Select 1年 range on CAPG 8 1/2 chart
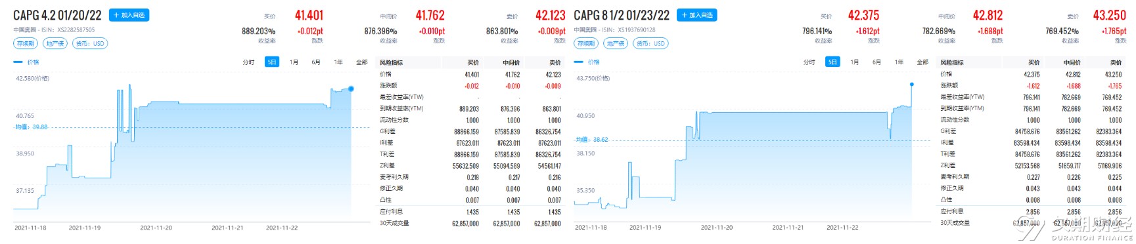Screen dimensions: 1136x244 (899, 62)
